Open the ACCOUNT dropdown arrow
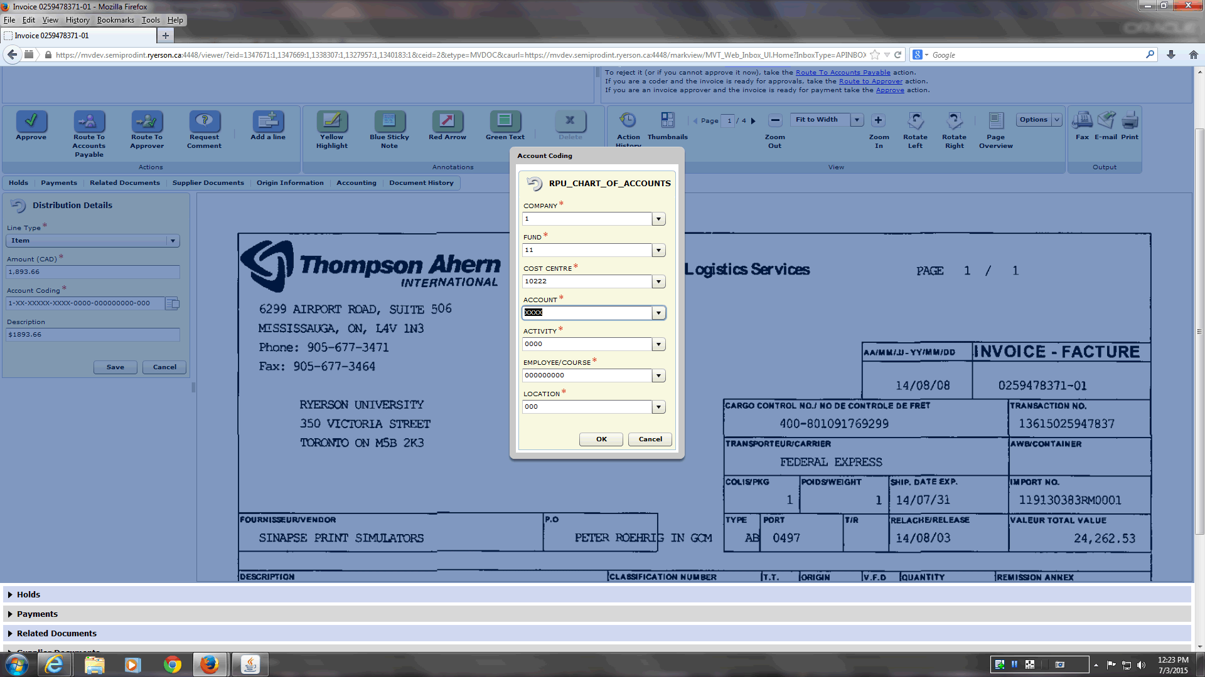 pyautogui.click(x=658, y=313)
